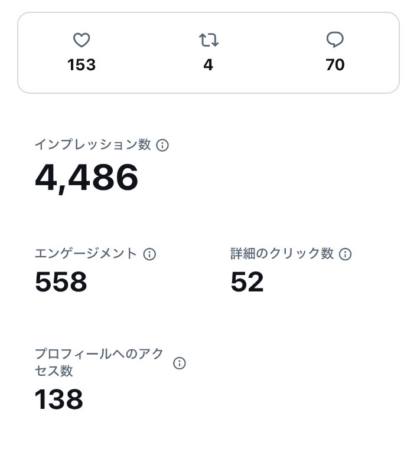Open info icon beside プロフィールへのアクセス数
The width and height of the screenshot is (417, 472).
(x=180, y=363)
